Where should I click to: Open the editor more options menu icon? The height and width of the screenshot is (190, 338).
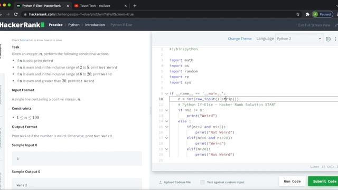coord(335,39)
